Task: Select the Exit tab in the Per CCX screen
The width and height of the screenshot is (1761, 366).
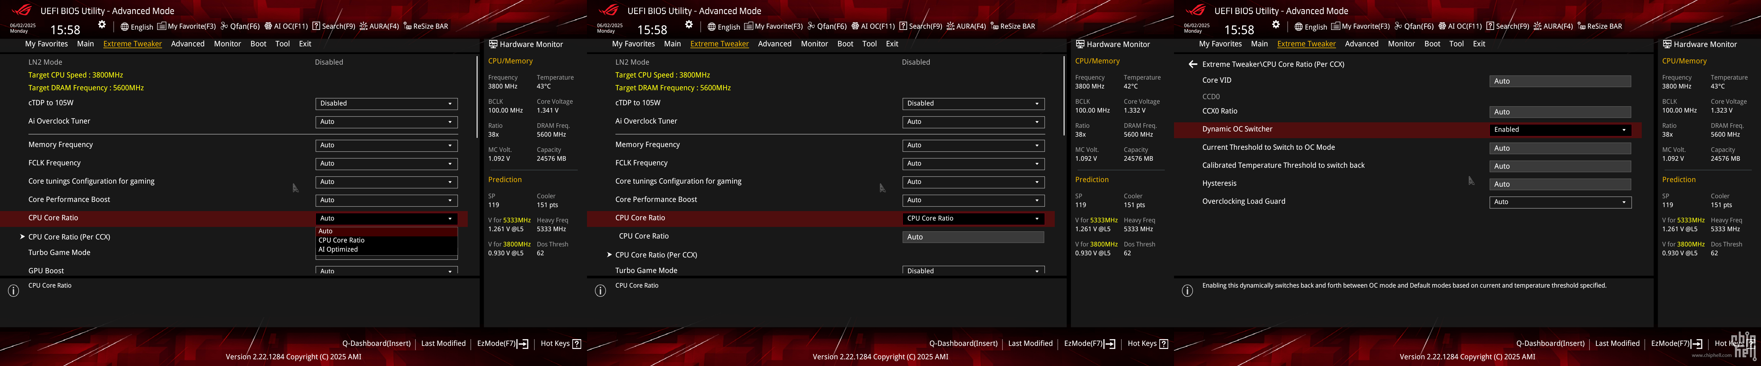Action: [x=1479, y=44]
